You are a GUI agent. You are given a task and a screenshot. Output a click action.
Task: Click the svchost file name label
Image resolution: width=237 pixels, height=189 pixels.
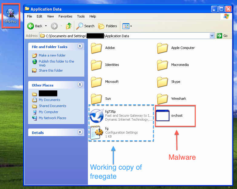pos(177,116)
